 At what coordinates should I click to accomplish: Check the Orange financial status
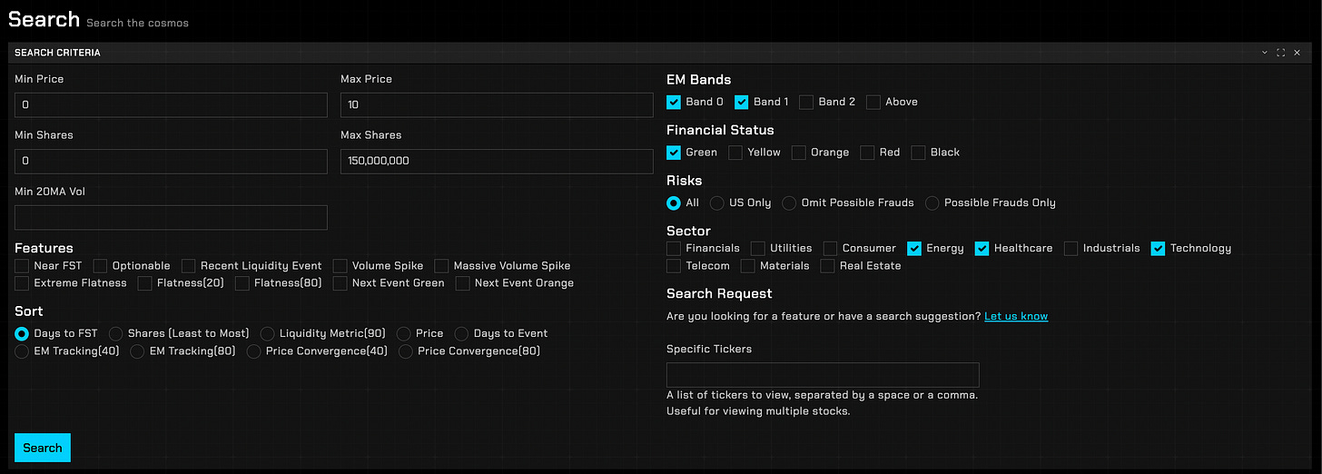[x=799, y=153]
